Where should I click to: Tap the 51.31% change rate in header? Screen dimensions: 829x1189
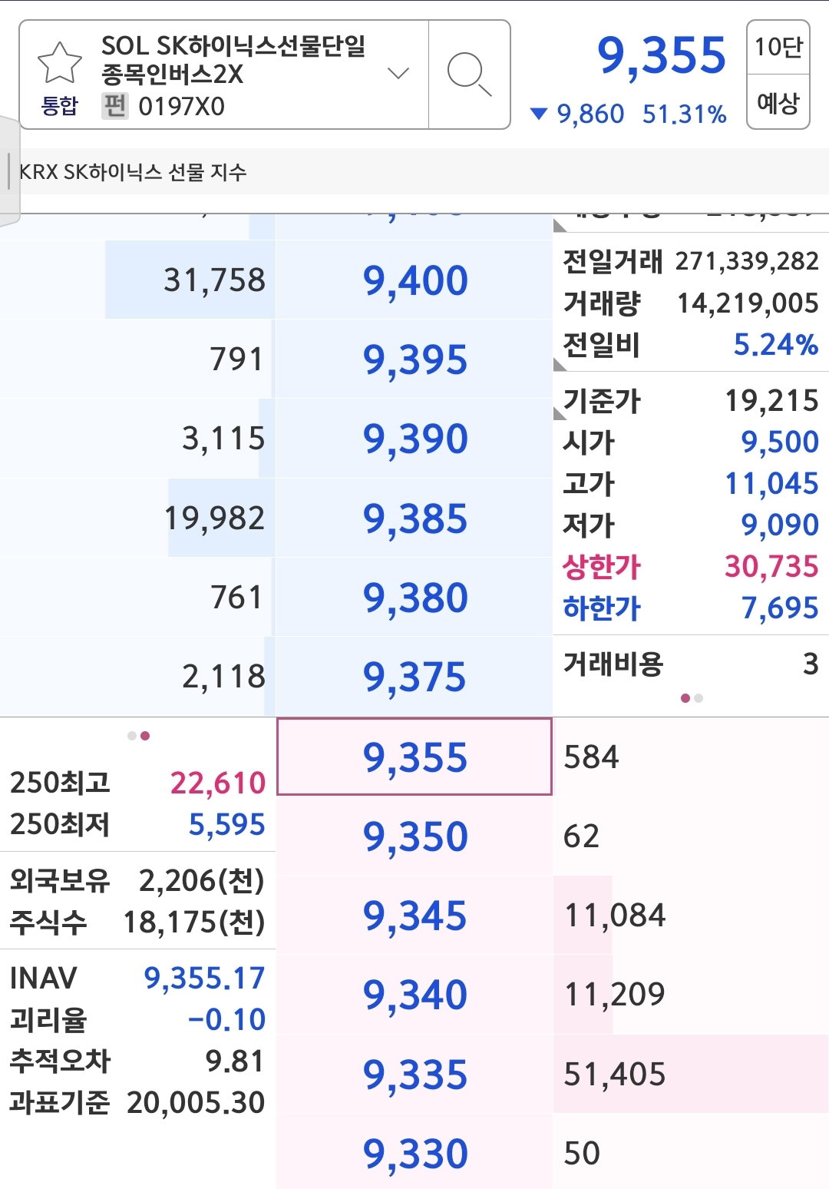(x=684, y=114)
